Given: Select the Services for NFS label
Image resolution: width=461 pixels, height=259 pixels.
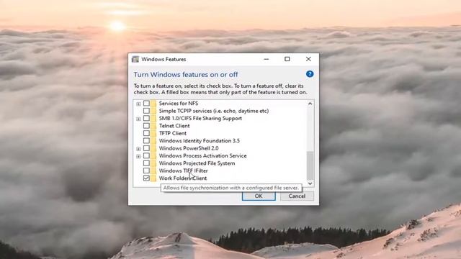Looking at the screenshot, I should 179,104.
